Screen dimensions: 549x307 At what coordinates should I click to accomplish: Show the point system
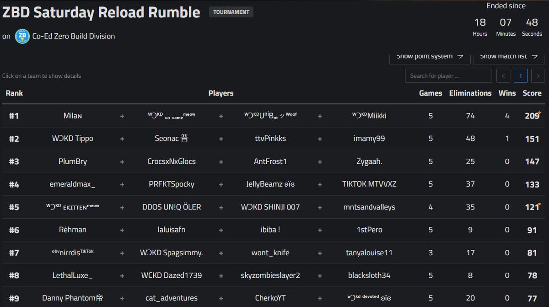pos(430,57)
